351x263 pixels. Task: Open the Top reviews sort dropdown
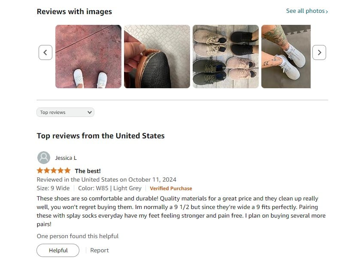[65, 112]
